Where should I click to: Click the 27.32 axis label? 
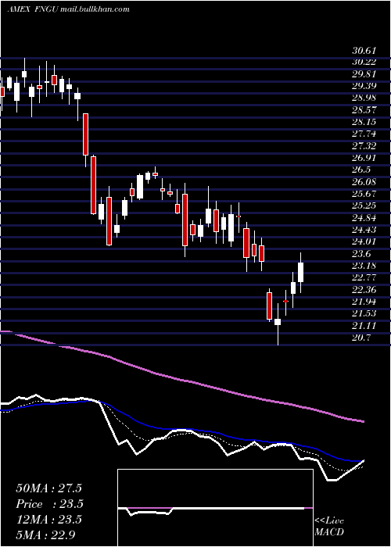click(x=364, y=146)
